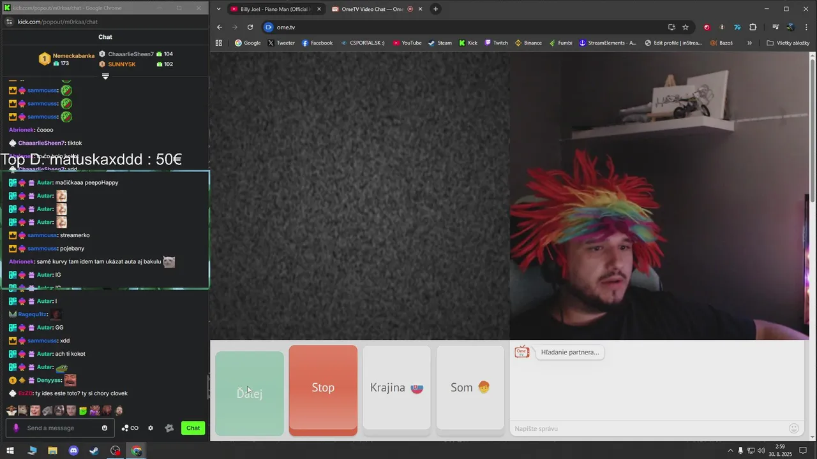817x459 pixels.
Task: Click the green Chat send button
Action: pos(193,428)
